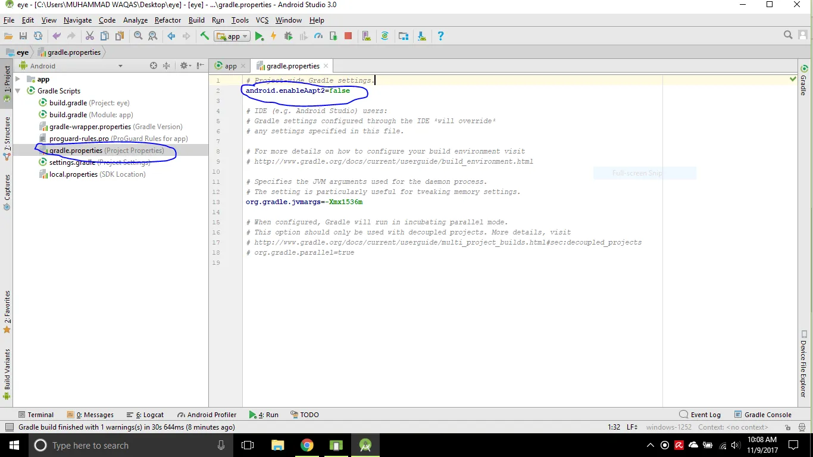This screenshot has width=813, height=457.
Task: Sync project with Gradle files icon
Action: pyautogui.click(x=385, y=36)
